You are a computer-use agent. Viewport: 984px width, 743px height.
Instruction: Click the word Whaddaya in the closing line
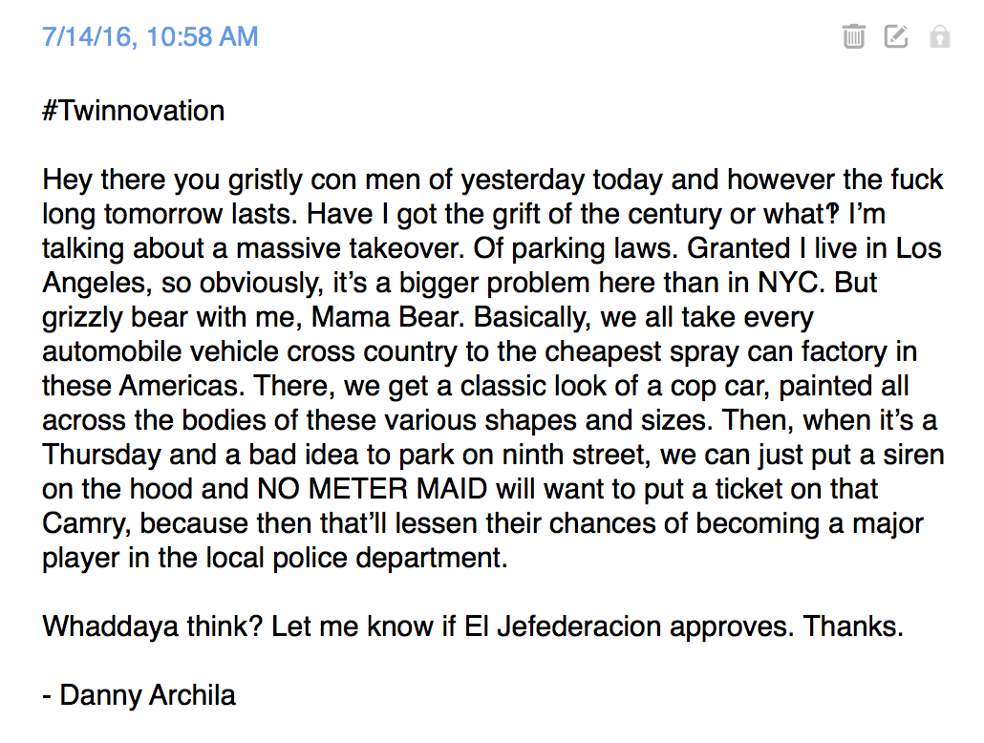[x=111, y=626]
